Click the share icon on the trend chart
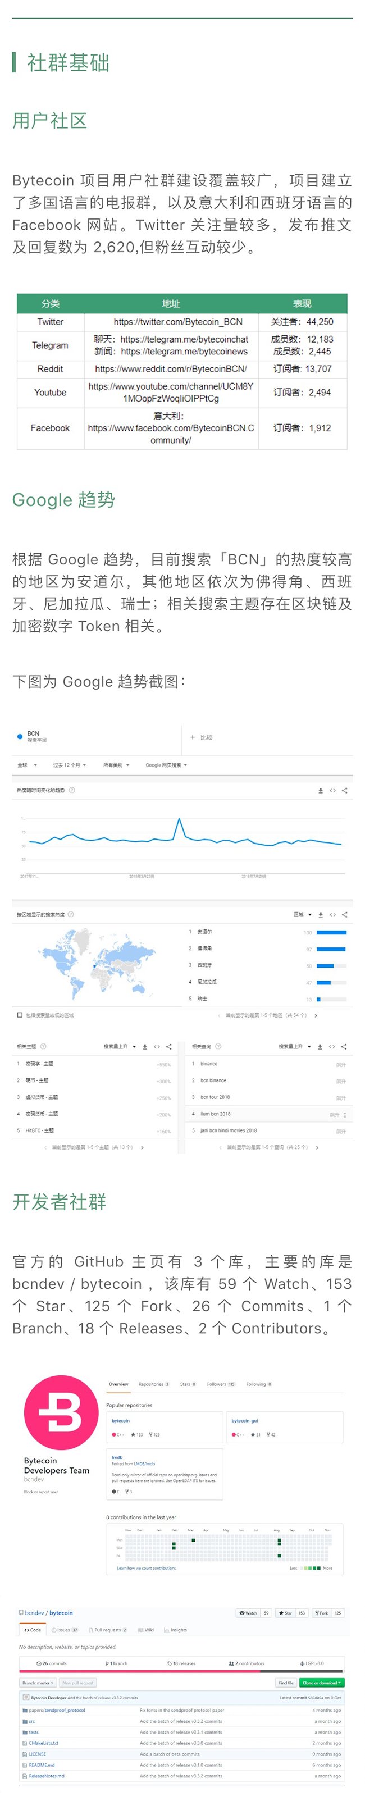The width and height of the screenshot is (365, 1810). pos(345,791)
